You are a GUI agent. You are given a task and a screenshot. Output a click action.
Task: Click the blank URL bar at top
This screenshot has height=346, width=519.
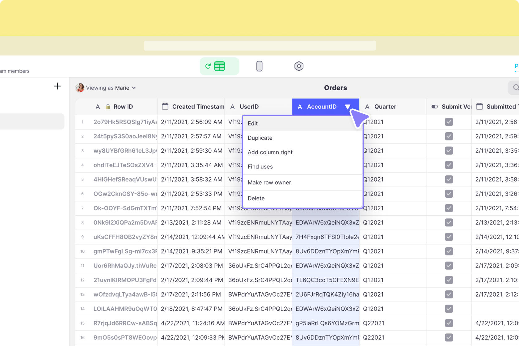tap(259, 46)
